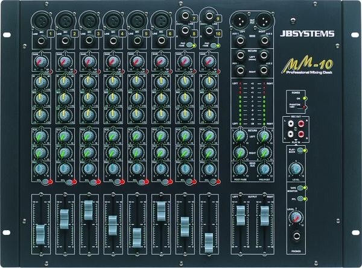Viewport: 362px width, 268px height.
Task: Click the AUX return 1 RIGHT knob
Action: coord(240,152)
